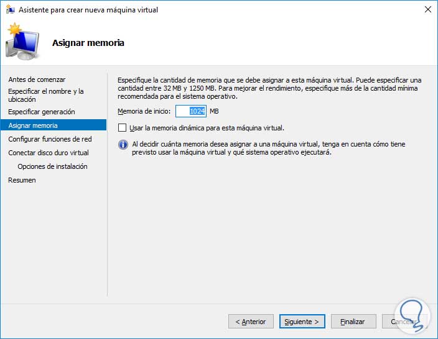This screenshot has height=339, width=438.
Task: Click the blue information icon
Action: pos(123,145)
